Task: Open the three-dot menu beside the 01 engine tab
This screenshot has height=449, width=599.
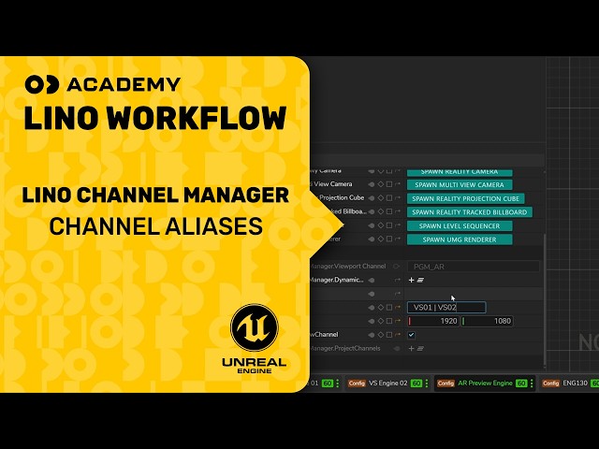Action: pyautogui.click(x=337, y=383)
